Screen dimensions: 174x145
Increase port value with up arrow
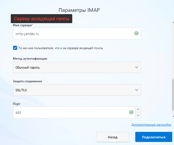click(x=138, y=109)
